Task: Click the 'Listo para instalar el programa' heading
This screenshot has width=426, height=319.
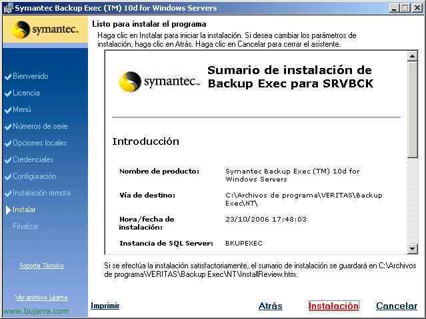Action: pos(149,24)
